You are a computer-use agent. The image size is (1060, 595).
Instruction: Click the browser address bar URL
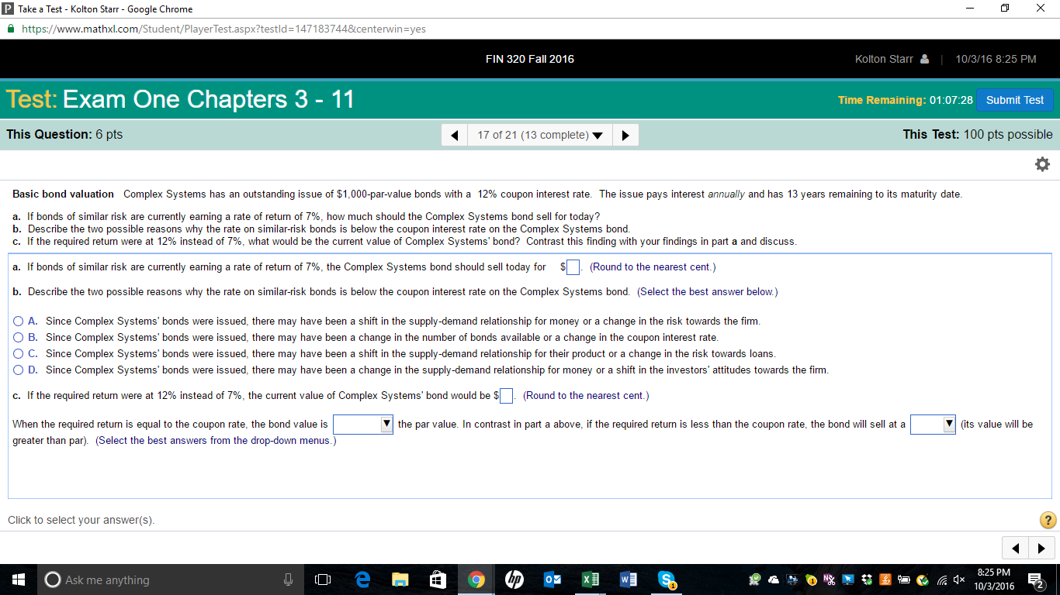[223, 29]
